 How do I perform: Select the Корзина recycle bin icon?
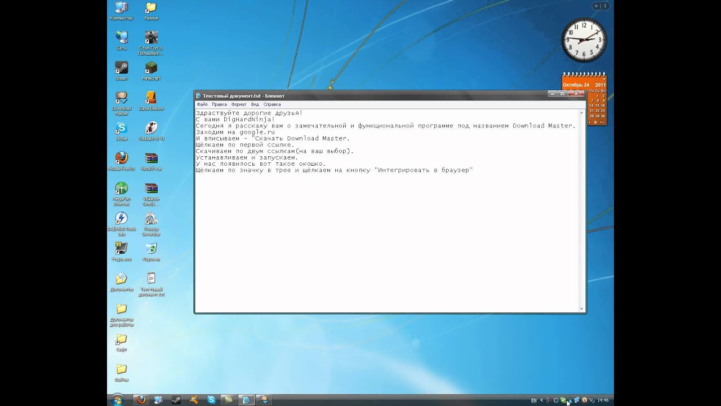point(151,251)
